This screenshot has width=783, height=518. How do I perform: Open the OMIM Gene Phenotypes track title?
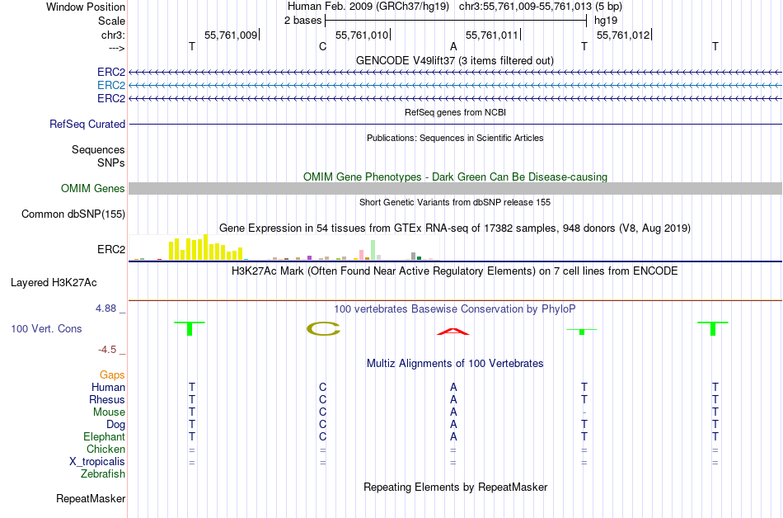point(455,177)
